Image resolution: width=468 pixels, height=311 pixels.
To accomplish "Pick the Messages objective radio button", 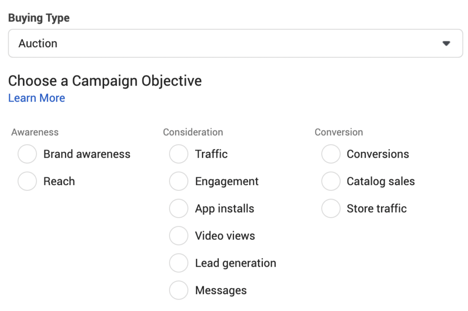I will pyautogui.click(x=179, y=290).
